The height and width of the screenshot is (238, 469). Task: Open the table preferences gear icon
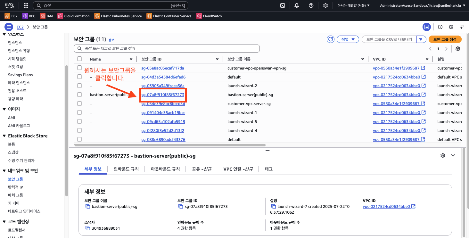458,49
